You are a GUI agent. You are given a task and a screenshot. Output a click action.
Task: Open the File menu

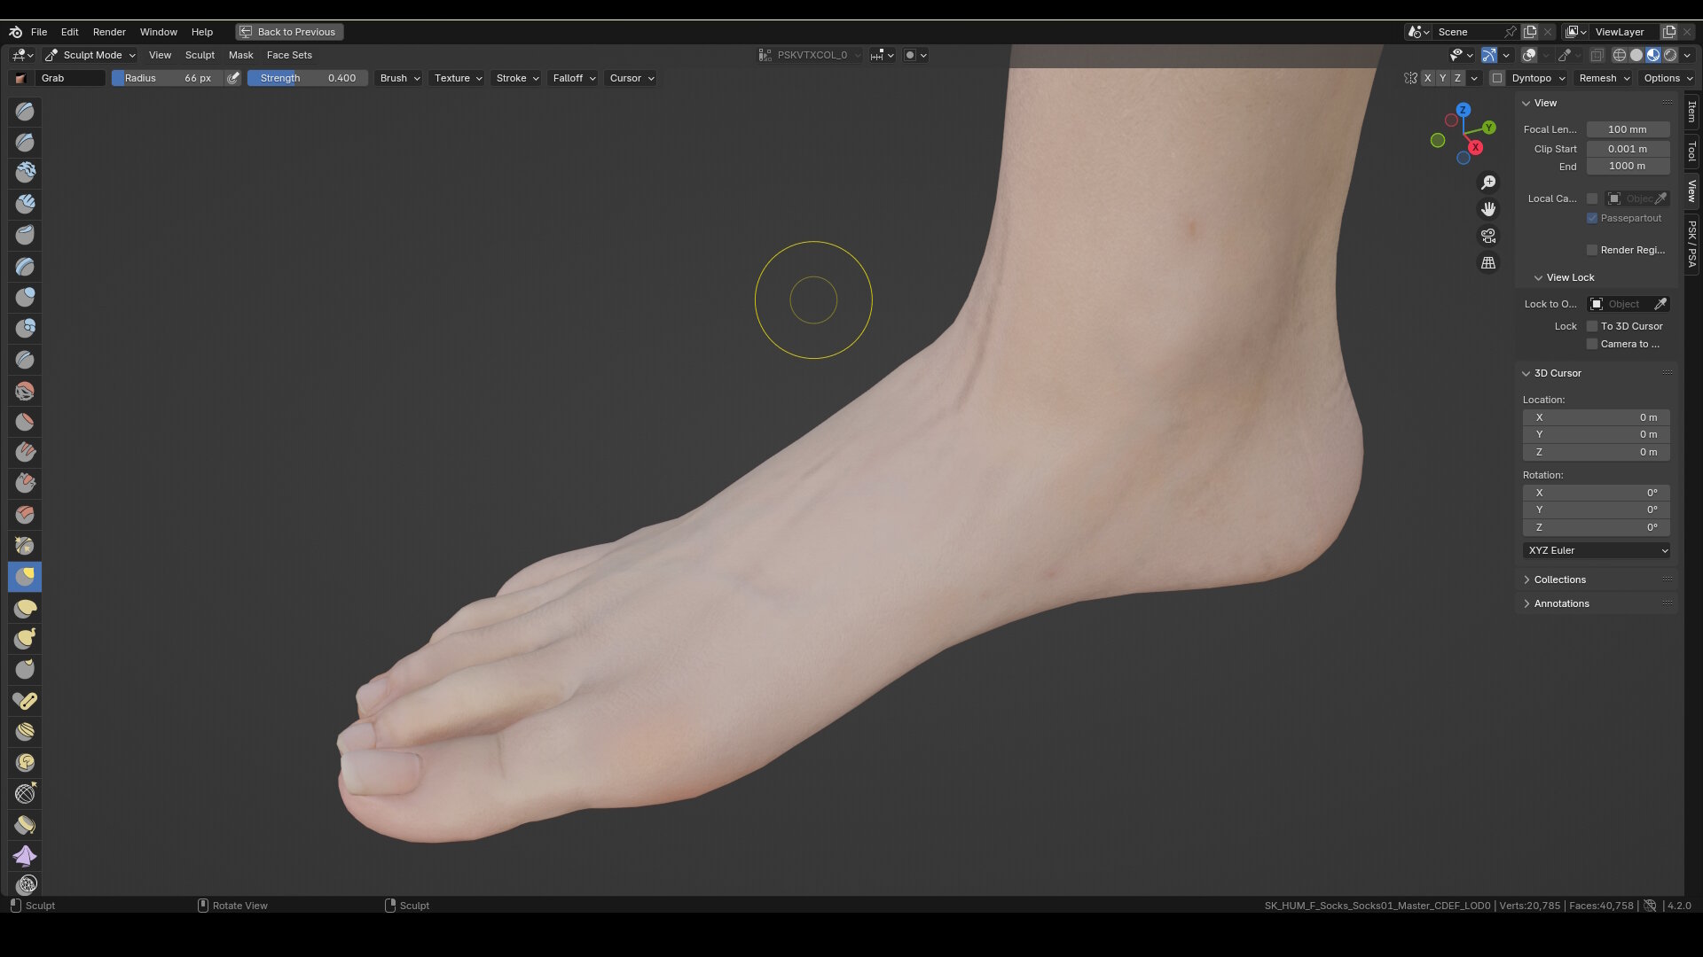point(39,32)
